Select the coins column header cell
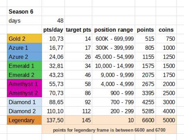Image resolution: width=184 pixels, height=140 pixels. 166,30
